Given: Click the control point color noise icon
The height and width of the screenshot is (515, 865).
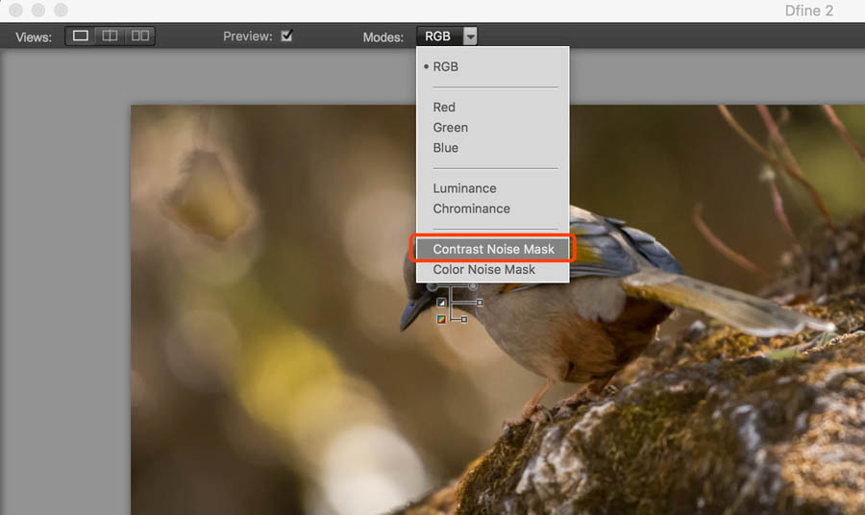Looking at the screenshot, I should [441, 319].
